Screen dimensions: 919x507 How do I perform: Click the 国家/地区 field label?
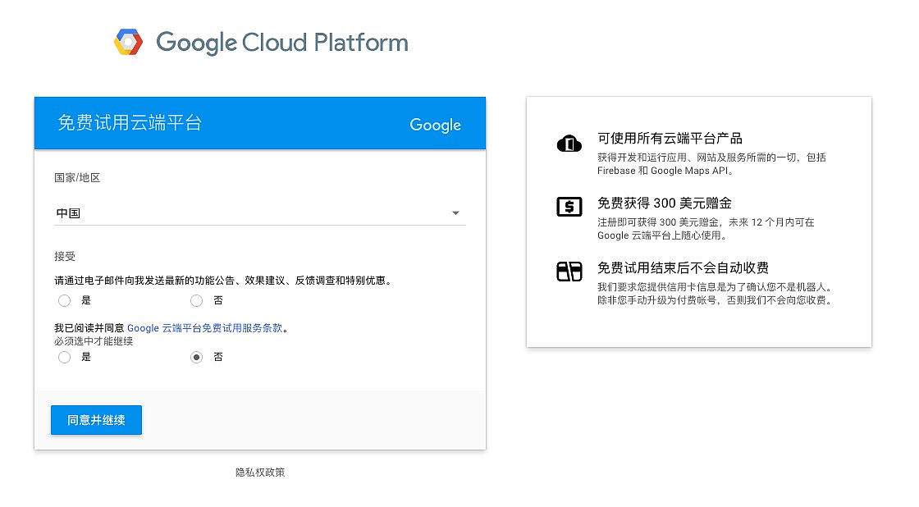[77, 178]
